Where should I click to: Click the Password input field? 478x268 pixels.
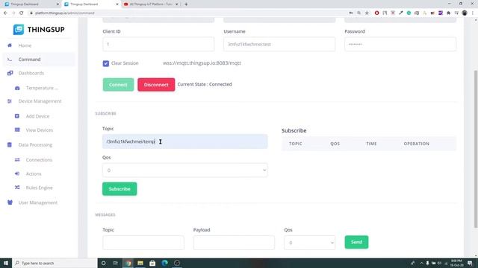pyautogui.click(x=400, y=45)
